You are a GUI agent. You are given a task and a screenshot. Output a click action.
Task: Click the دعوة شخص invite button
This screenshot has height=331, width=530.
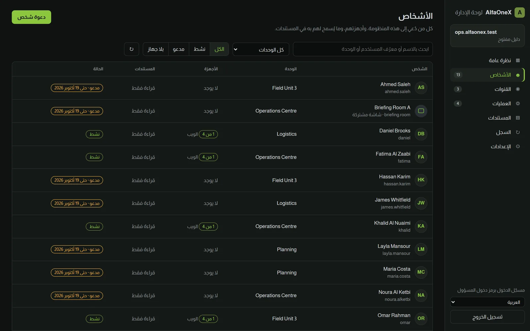31,17
